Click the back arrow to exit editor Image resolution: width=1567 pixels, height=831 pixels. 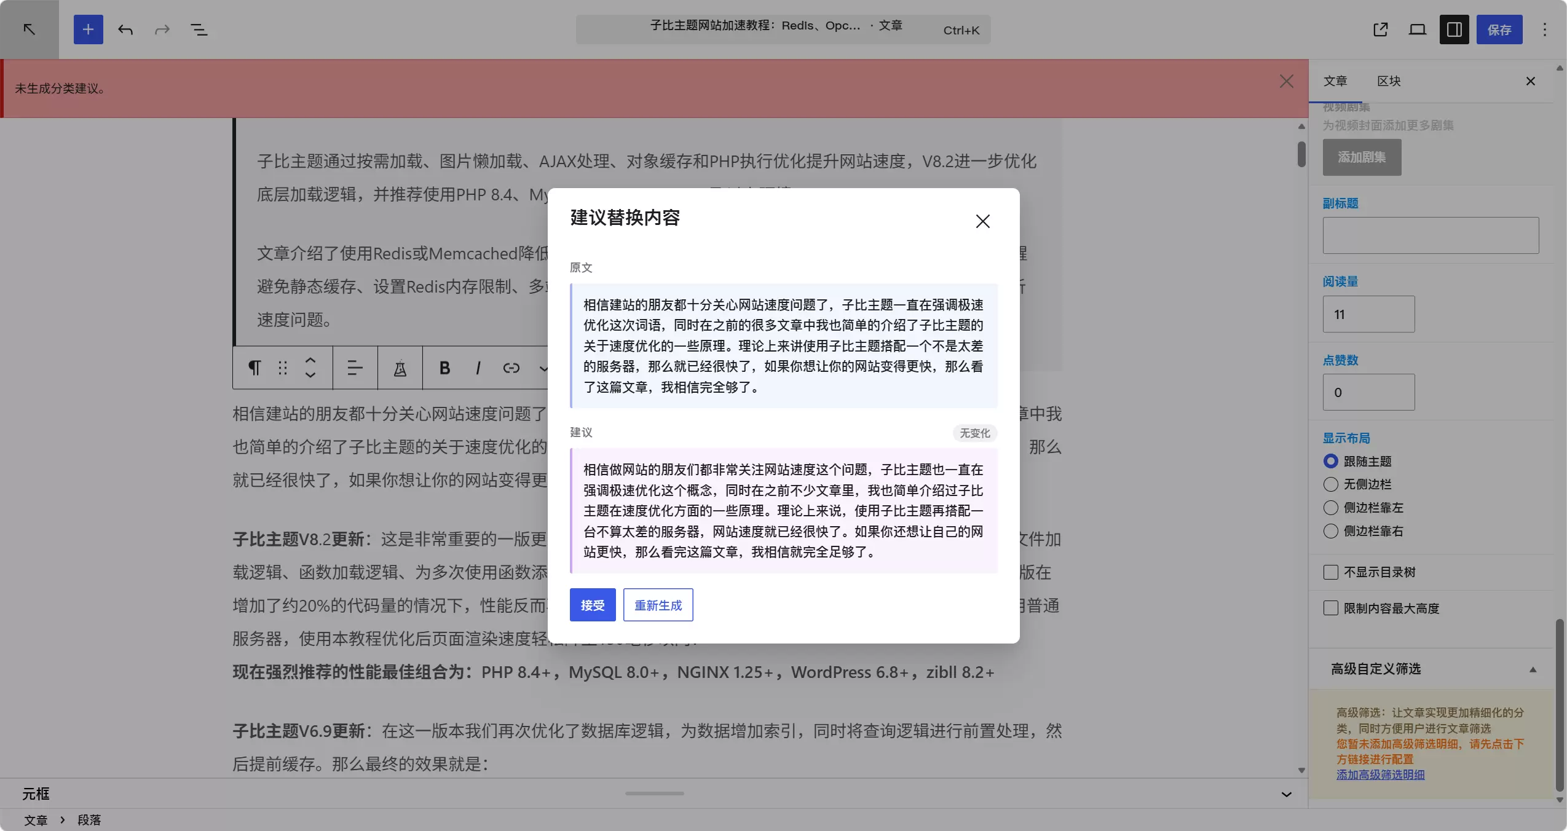point(29,29)
